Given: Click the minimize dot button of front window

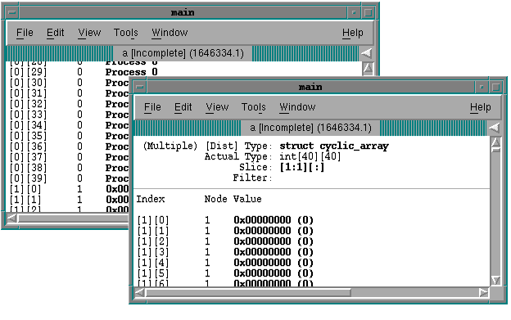Looking at the screenshot, I should [x=482, y=88].
